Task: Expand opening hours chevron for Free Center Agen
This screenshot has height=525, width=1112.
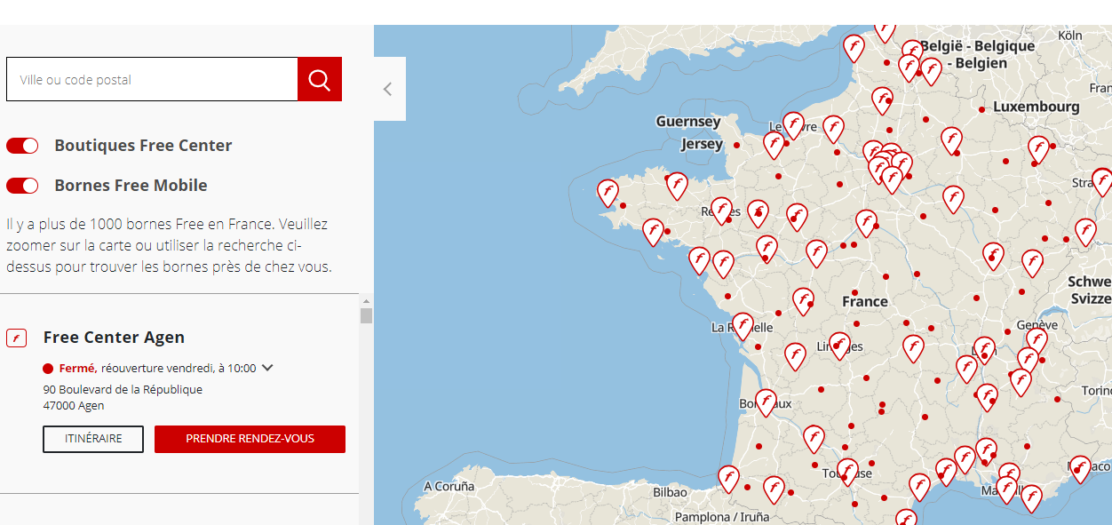Action: pyautogui.click(x=267, y=368)
